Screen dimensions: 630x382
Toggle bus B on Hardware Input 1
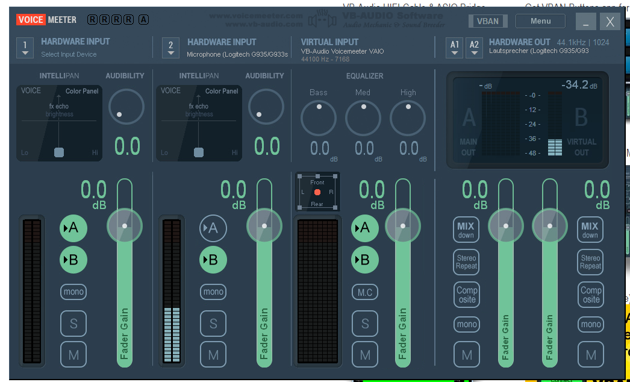(73, 260)
